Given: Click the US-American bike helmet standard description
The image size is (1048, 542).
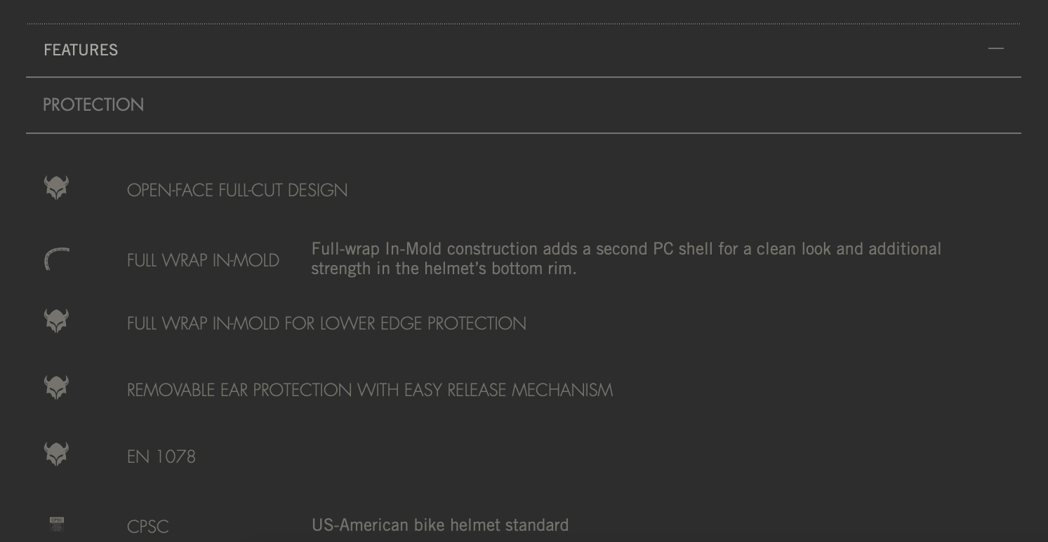Looking at the screenshot, I should (x=440, y=525).
